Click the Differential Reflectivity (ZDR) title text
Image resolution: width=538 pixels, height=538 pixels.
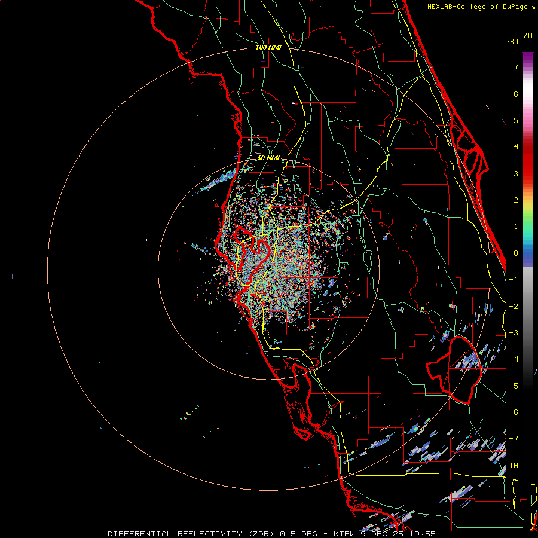coord(190,534)
